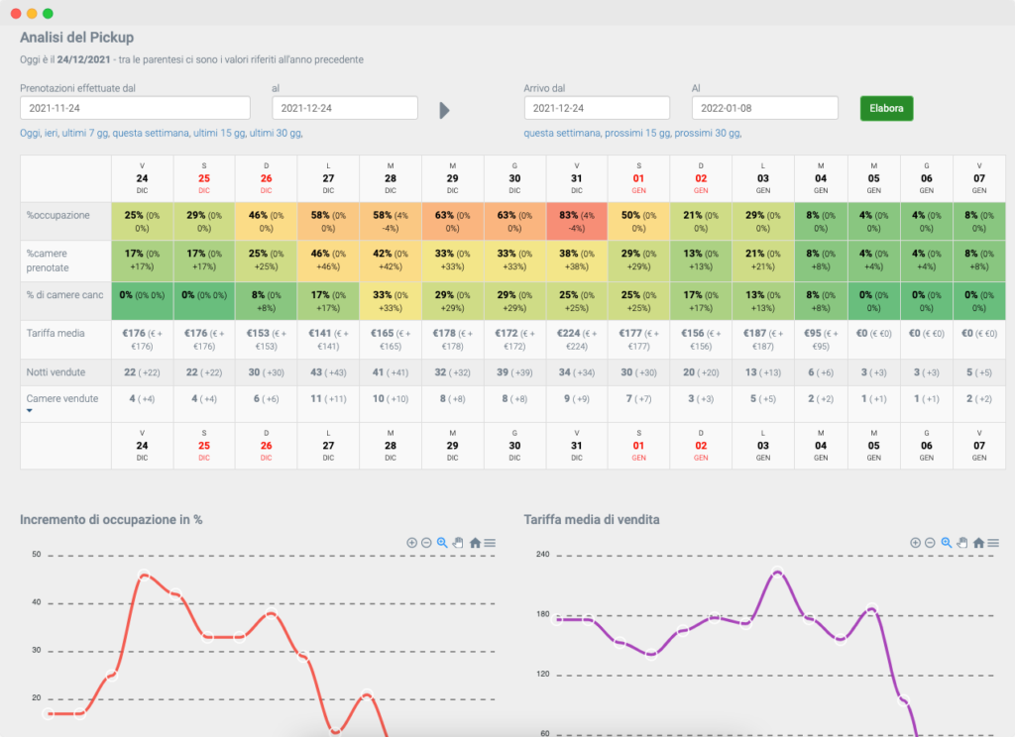Click the 46% camere prenotate cell for 27 DIC
The height and width of the screenshot is (737, 1015).
328,260
